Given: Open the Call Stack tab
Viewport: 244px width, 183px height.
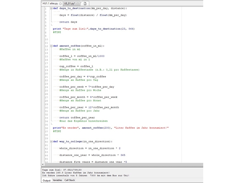Looking at the screenshot, I should point(69,180).
